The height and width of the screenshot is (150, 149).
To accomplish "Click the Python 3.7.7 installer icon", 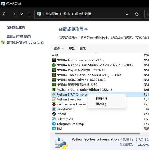I will point(54,94).
